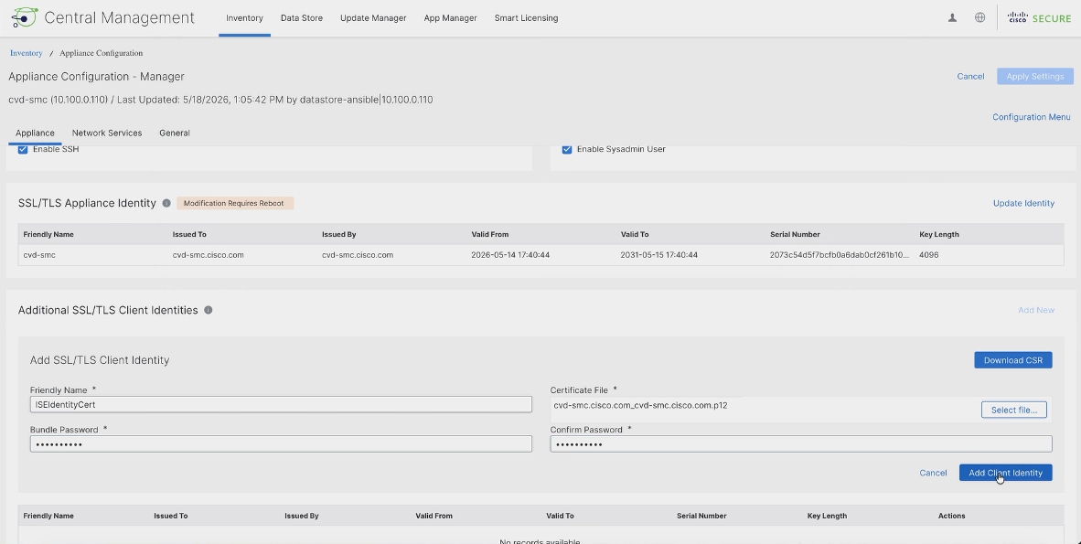Image resolution: width=1081 pixels, height=544 pixels.
Task: Click the Cisco Secure logo
Action: (x=1040, y=18)
